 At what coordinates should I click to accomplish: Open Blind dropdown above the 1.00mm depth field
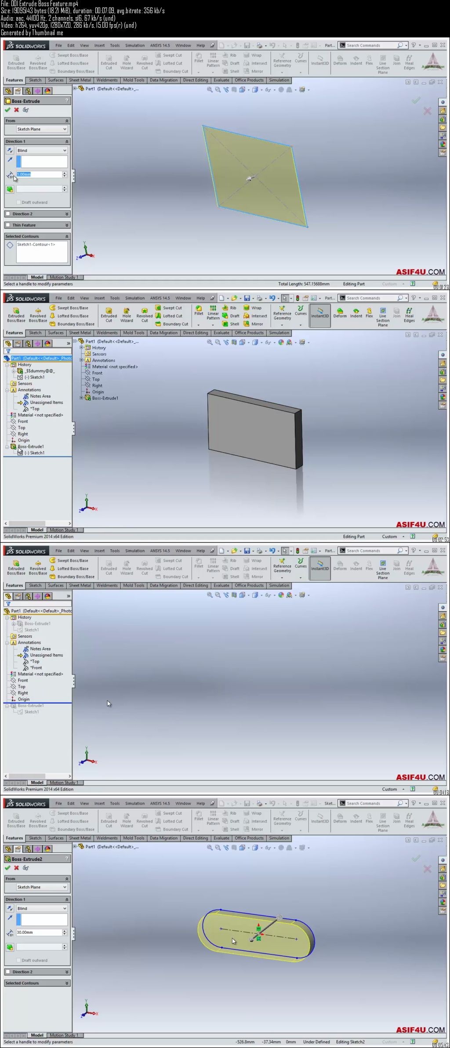pos(42,150)
